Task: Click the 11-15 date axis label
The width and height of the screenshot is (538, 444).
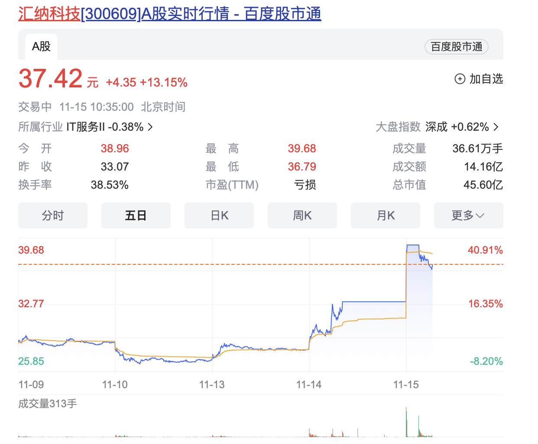Action: pos(406,385)
